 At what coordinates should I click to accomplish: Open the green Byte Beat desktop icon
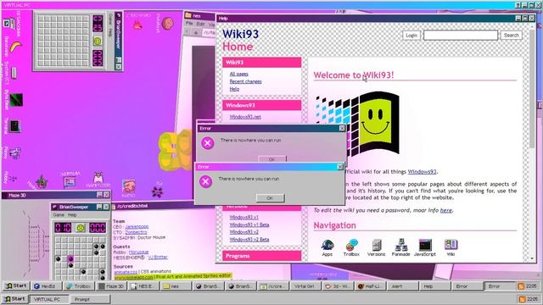pos(15,100)
